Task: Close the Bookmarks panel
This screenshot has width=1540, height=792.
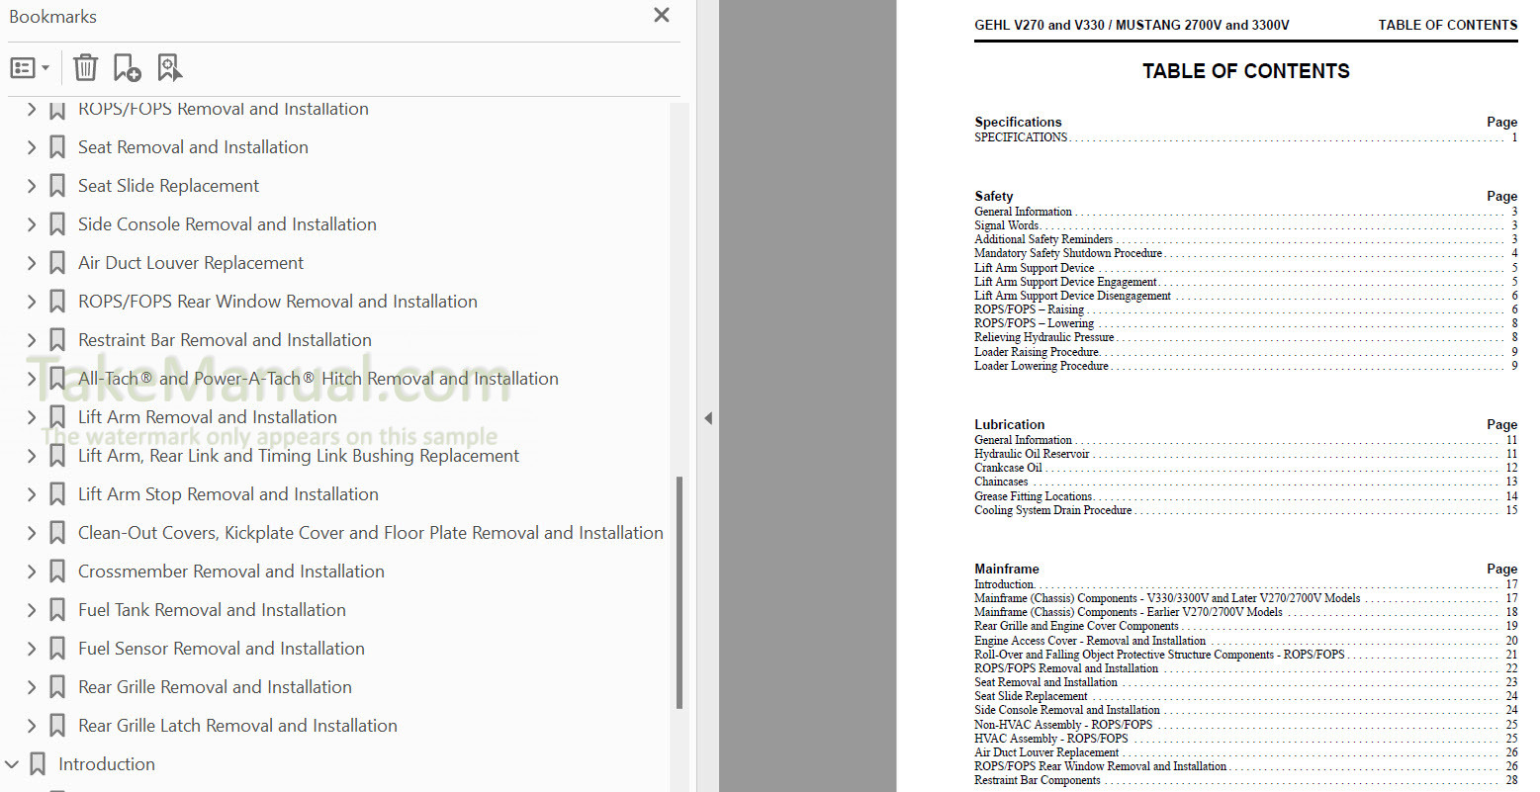Action: click(662, 15)
